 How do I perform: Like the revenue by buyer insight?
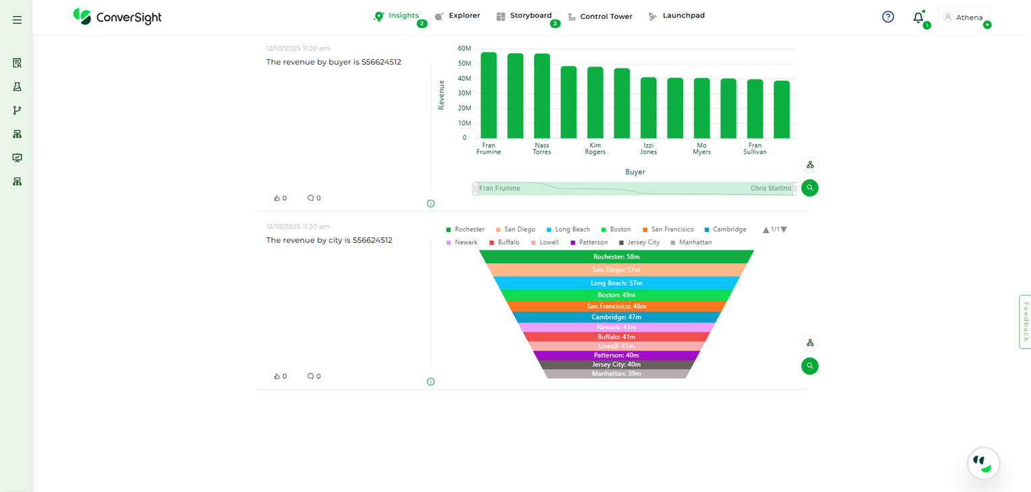coord(277,199)
